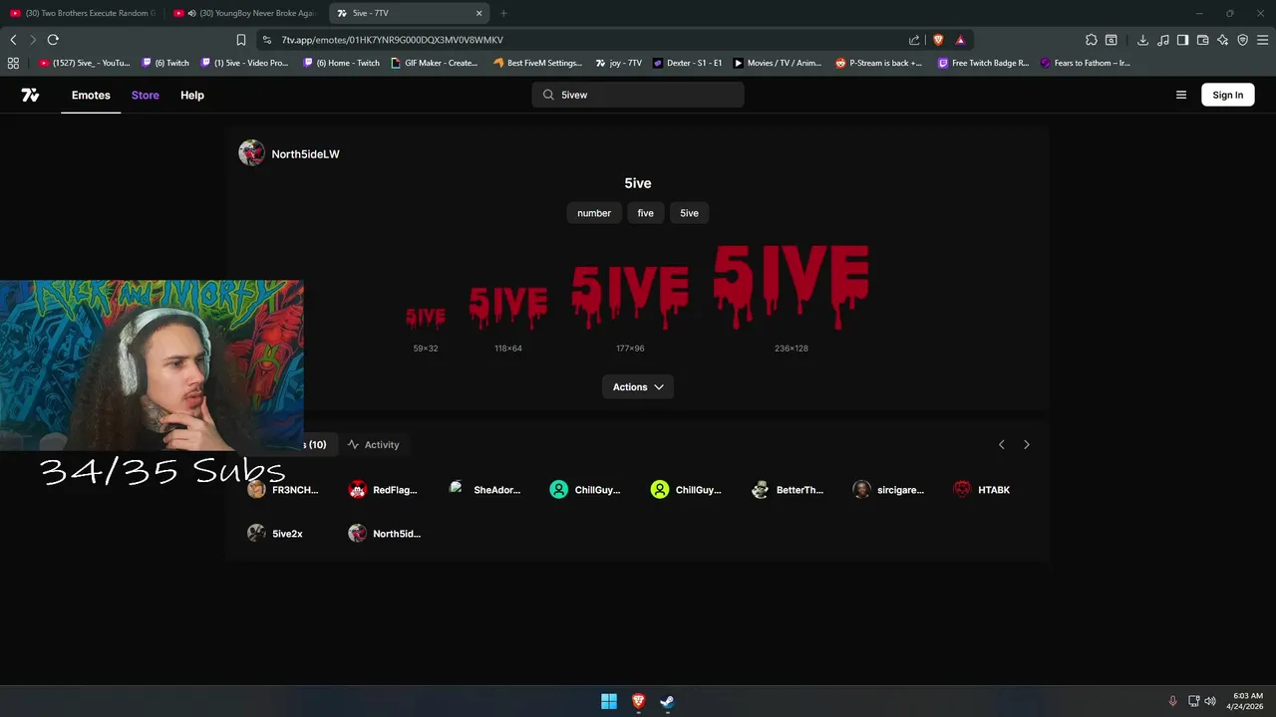Click the browser address bar URL

pyautogui.click(x=392, y=40)
